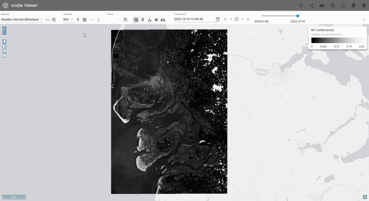This screenshot has height=201, width=369.
Task: Toggle RGB display mode
Action: coord(47,20)
